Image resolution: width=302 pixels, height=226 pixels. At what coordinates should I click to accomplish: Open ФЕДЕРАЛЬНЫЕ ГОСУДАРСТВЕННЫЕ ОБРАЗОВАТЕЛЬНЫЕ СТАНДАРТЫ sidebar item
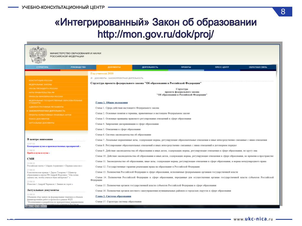55,102
